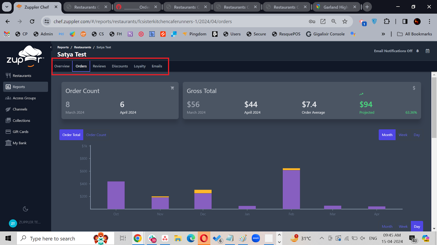Toggle the browser side panel

[405, 22]
